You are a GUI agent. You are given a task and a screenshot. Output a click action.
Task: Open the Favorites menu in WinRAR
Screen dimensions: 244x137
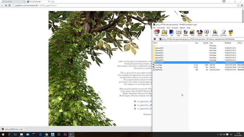(175, 28)
